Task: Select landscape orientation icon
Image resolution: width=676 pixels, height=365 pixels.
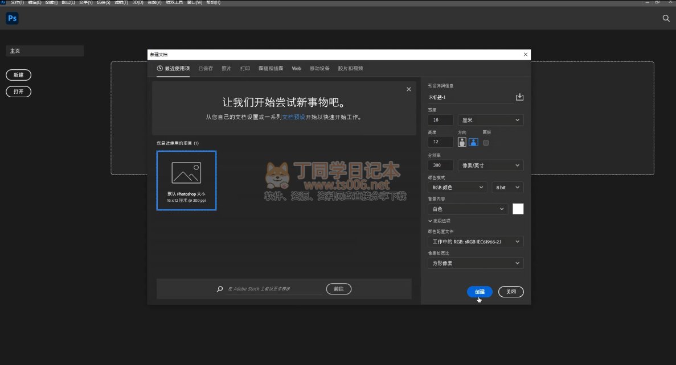Action: point(473,142)
